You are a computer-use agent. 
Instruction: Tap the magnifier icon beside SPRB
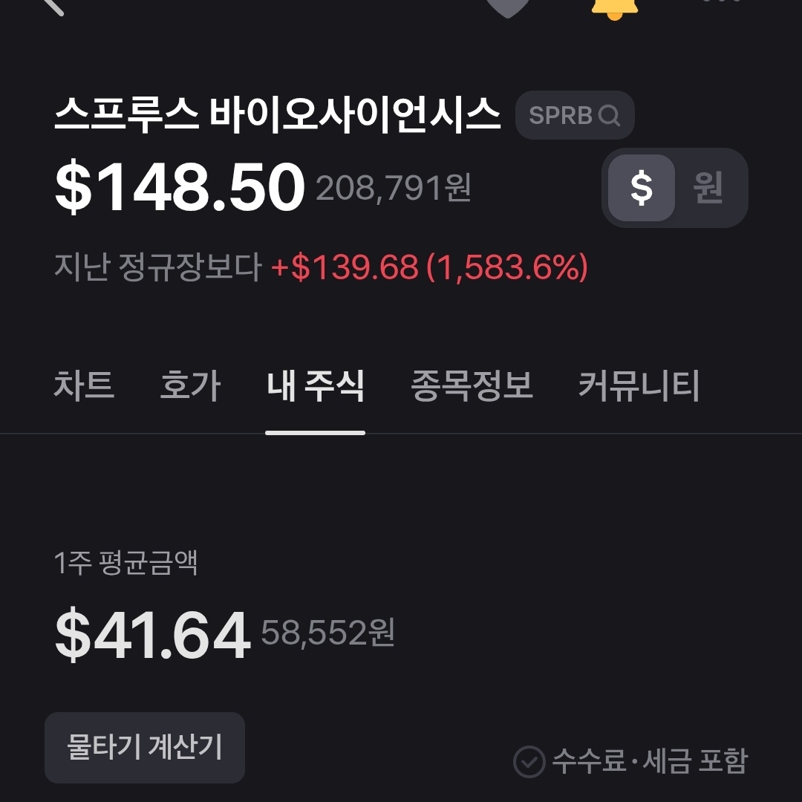coord(609,116)
